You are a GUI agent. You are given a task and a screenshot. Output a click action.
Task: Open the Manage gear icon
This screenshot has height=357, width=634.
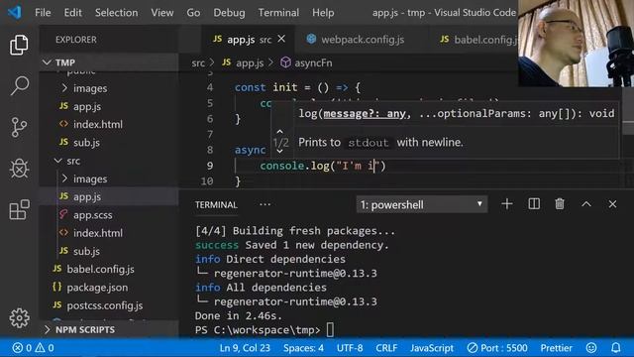pyautogui.click(x=19, y=318)
